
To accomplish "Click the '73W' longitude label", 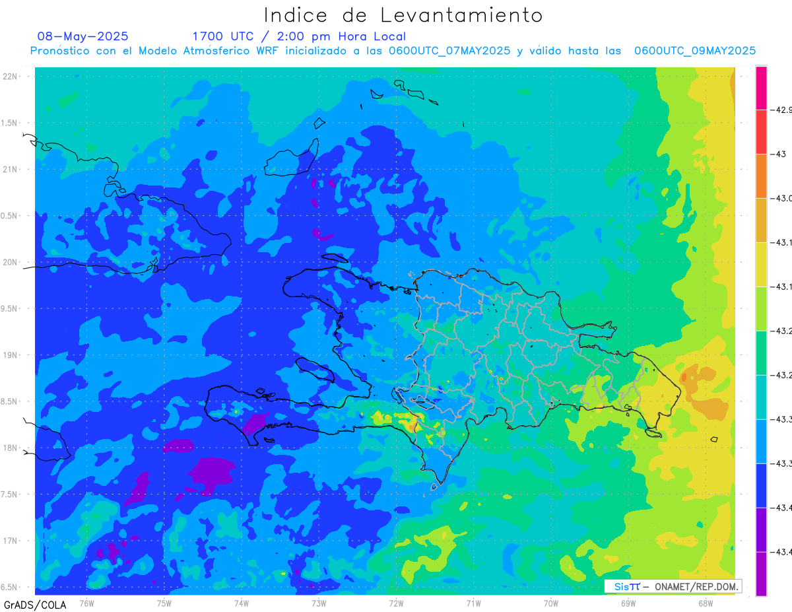I will pyautogui.click(x=319, y=603).
